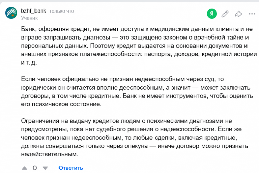Click the green Я round icon

pos(212,14)
